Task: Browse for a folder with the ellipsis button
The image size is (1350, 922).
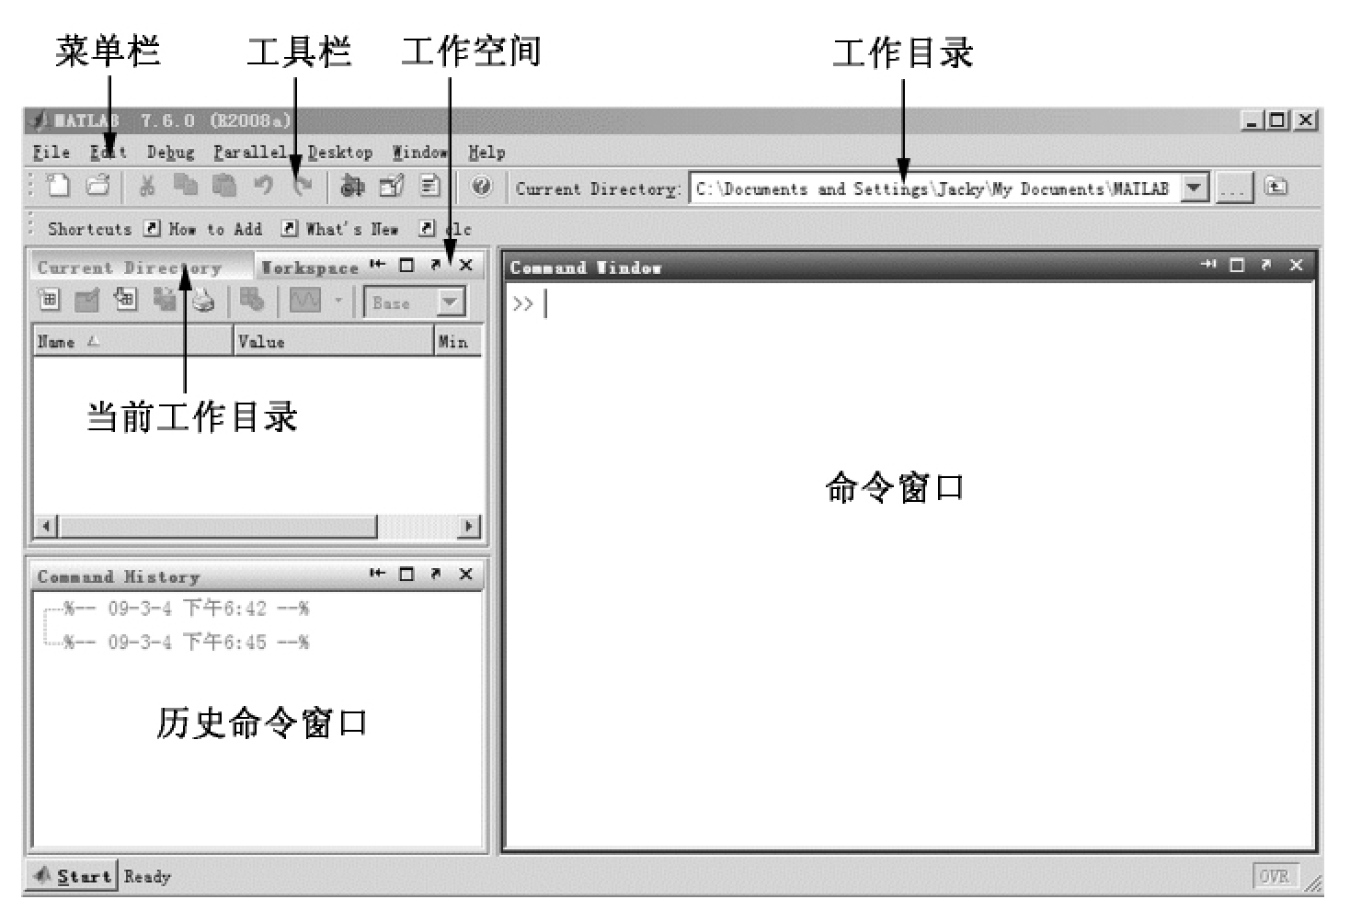Action: 1234,188
